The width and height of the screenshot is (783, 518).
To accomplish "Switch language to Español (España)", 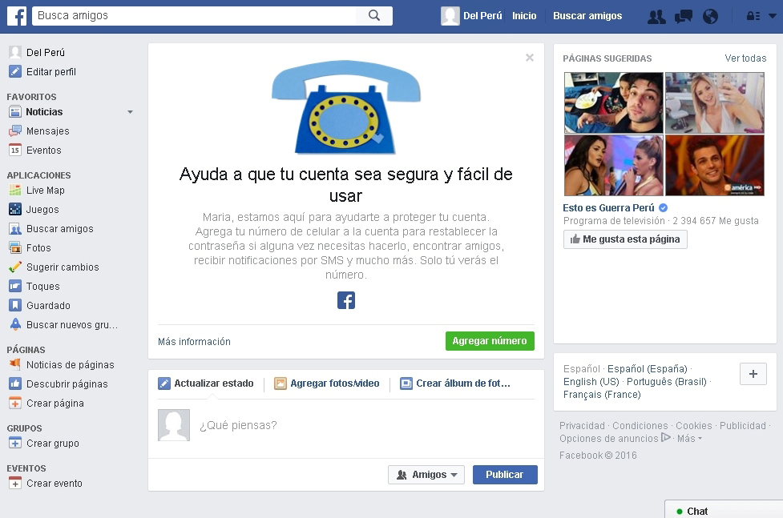I will pos(648,369).
